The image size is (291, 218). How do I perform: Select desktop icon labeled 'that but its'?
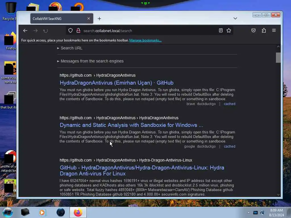point(9,100)
